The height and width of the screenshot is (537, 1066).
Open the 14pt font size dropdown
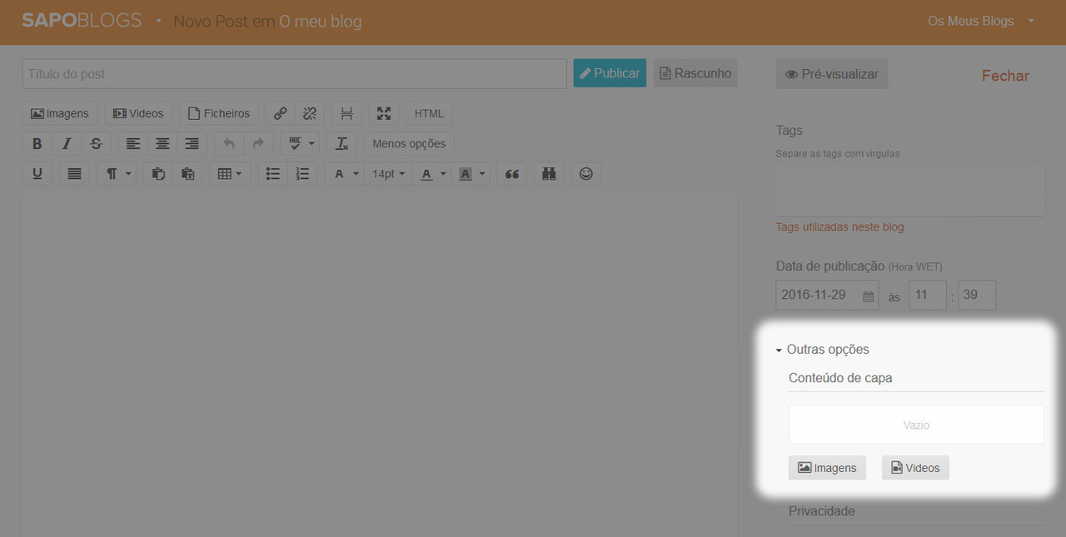click(x=388, y=174)
